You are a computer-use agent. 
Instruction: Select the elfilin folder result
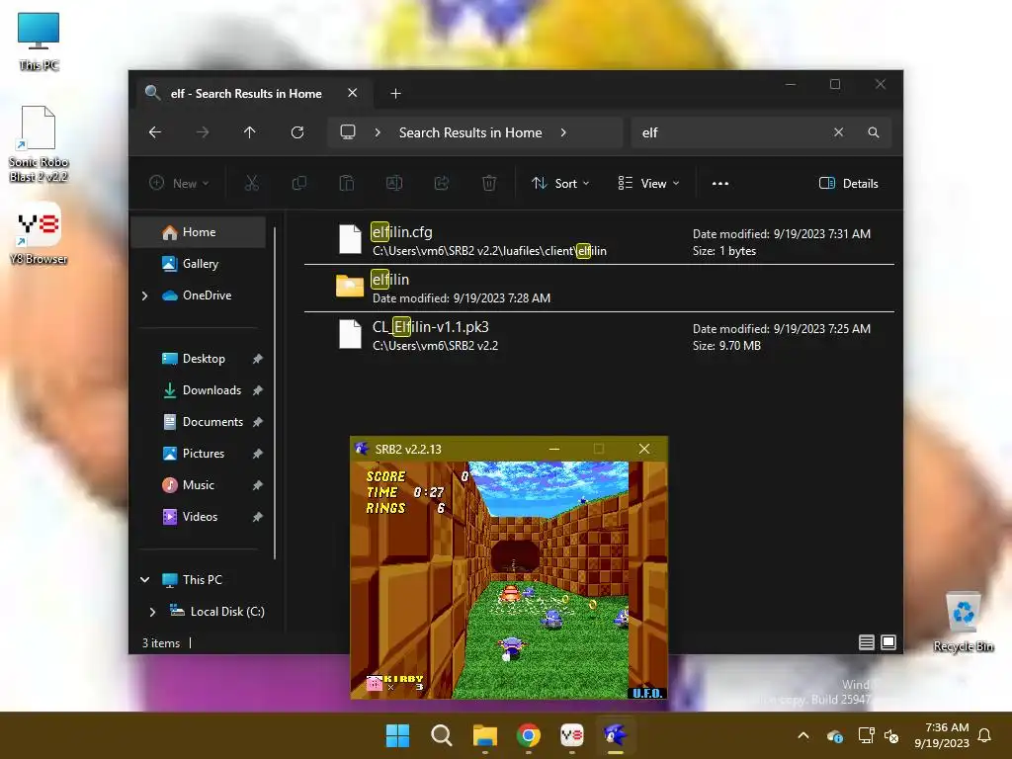tap(599, 288)
